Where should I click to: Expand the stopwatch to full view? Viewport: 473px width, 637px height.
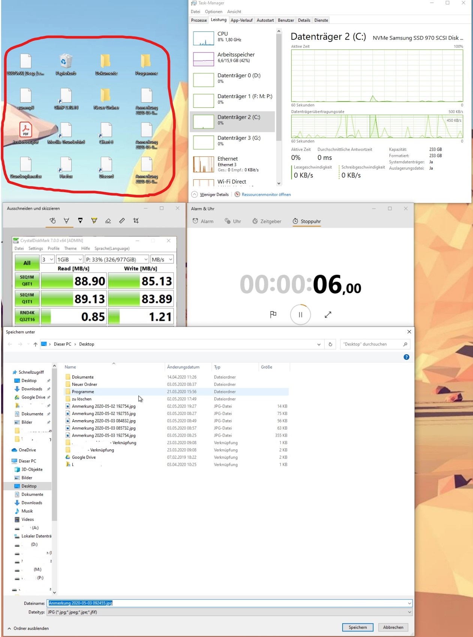[328, 315]
